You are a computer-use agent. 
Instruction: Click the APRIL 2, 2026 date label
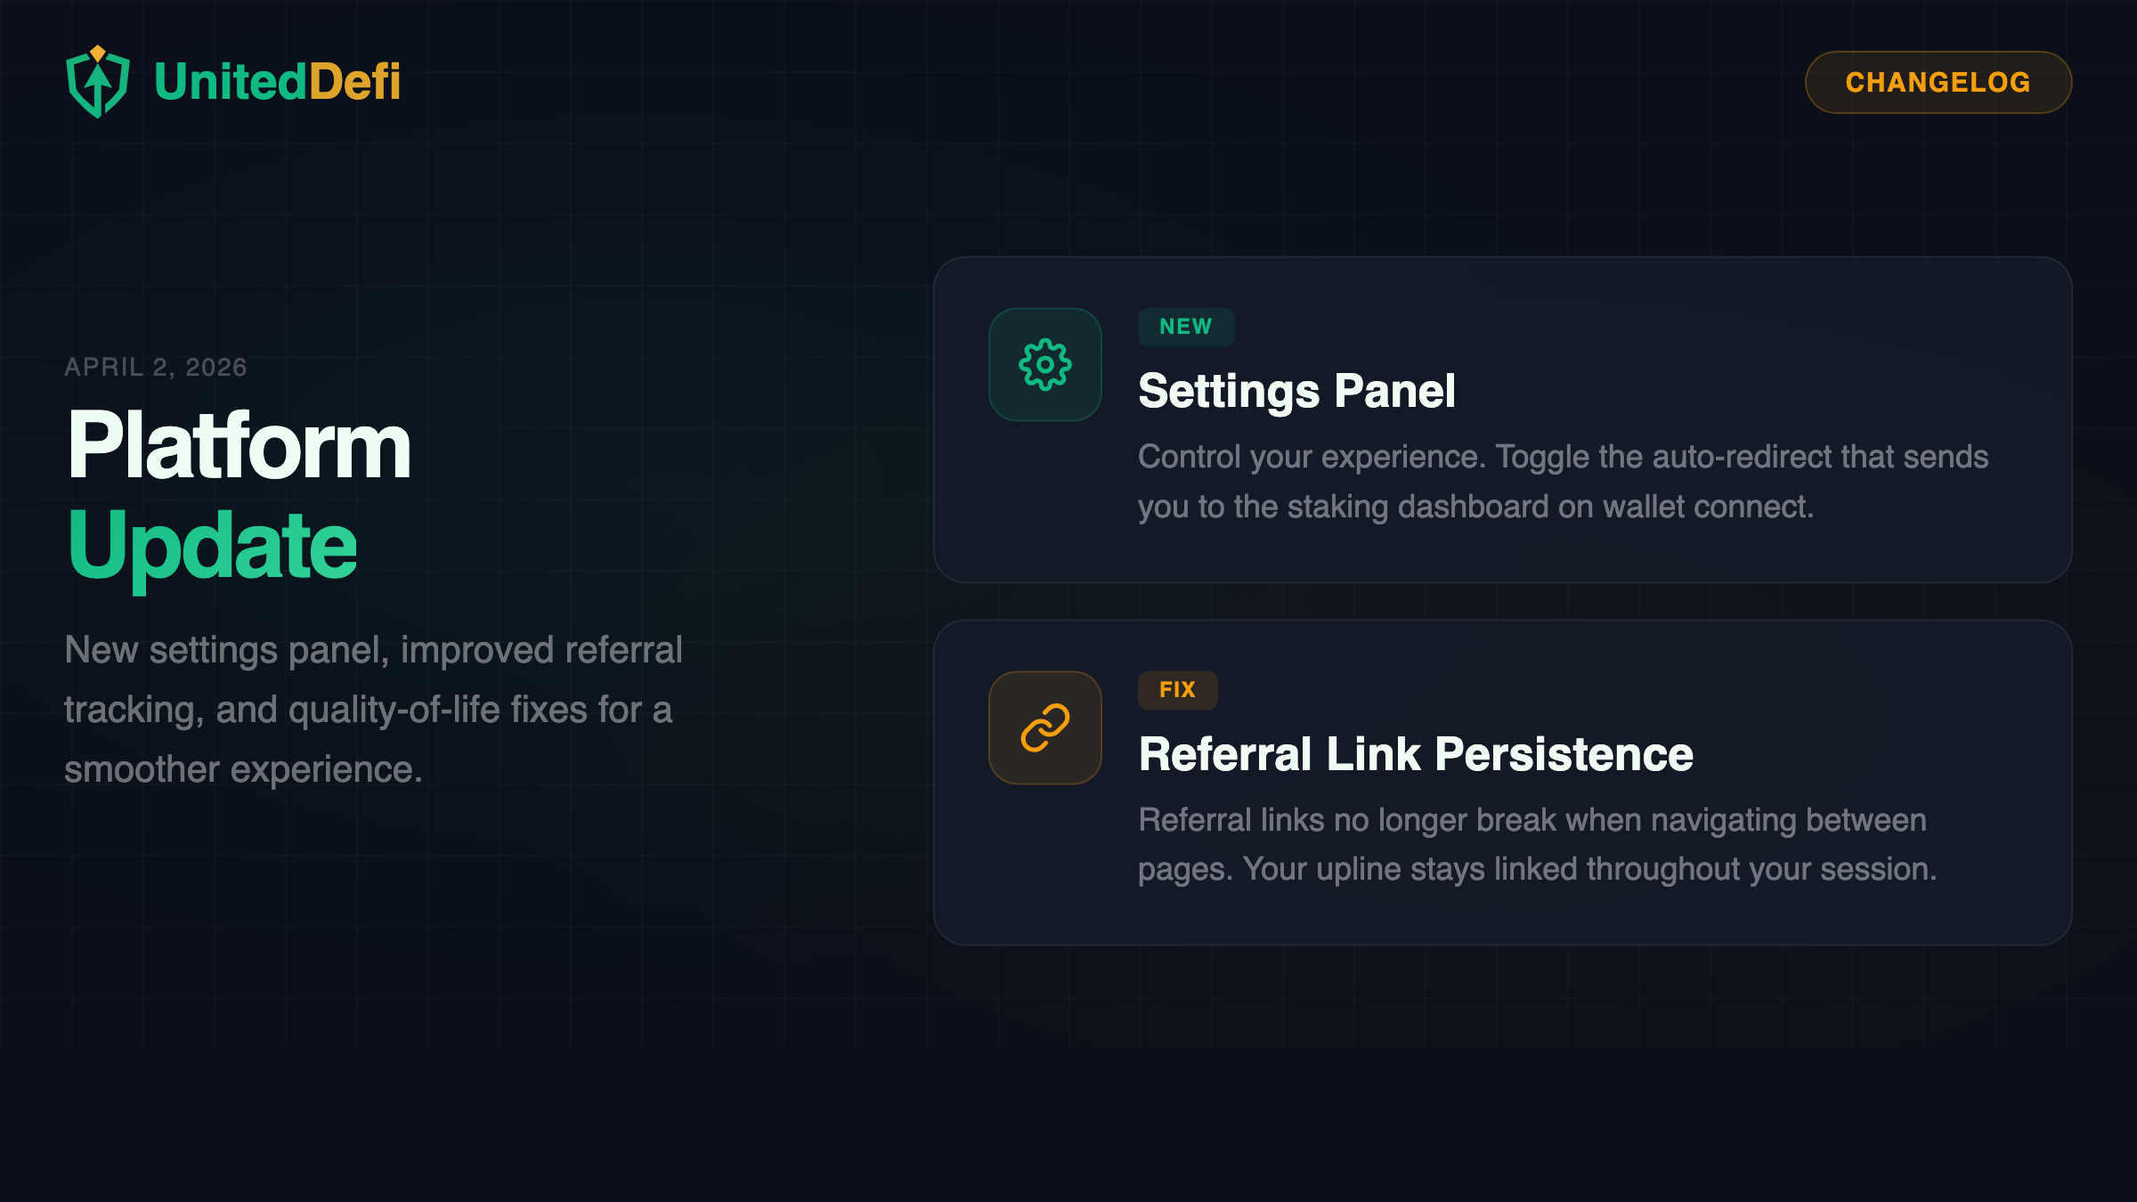pos(156,367)
